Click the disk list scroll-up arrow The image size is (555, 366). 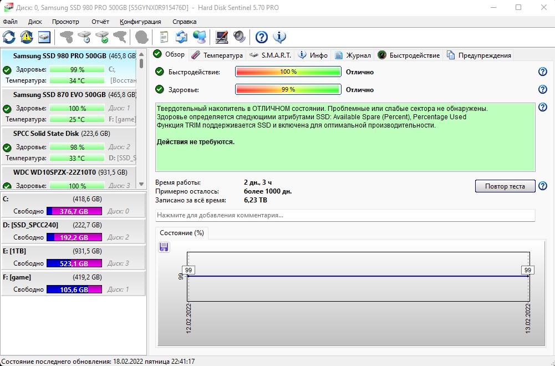(141, 54)
